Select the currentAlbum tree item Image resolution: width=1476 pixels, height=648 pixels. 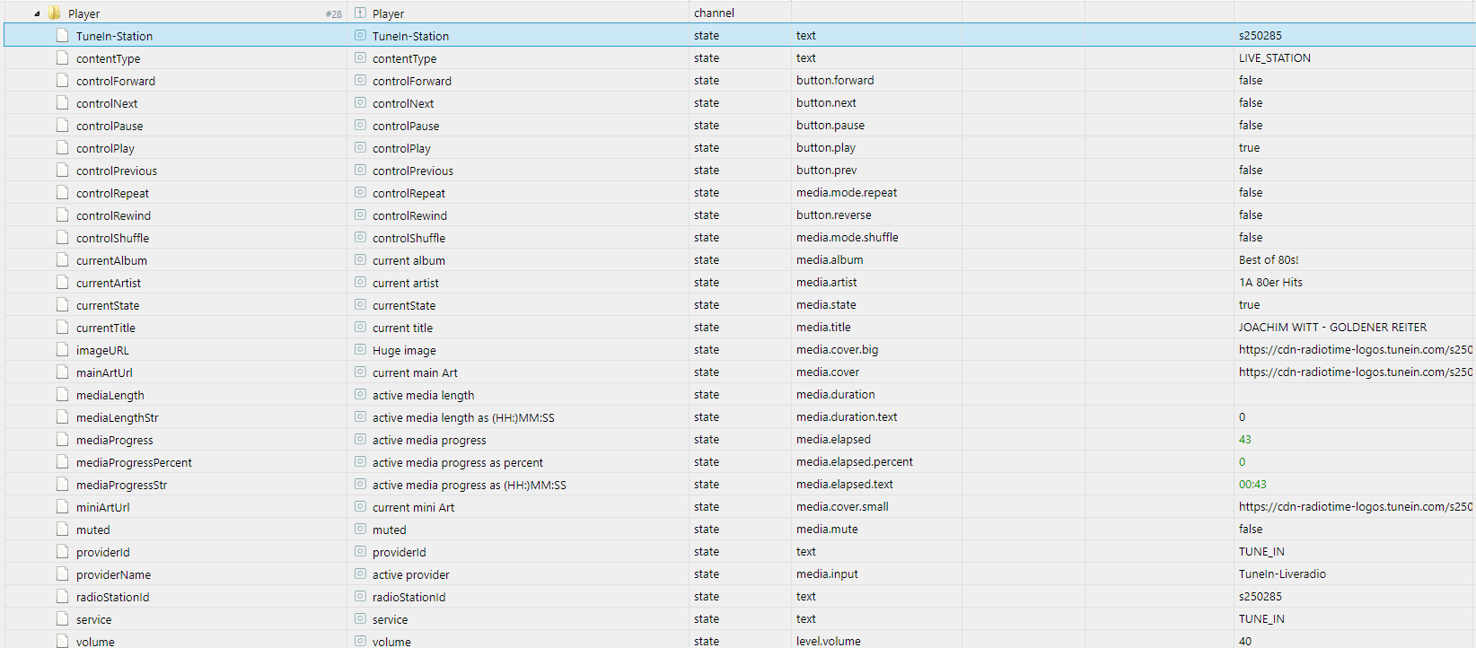pyautogui.click(x=111, y=260)
